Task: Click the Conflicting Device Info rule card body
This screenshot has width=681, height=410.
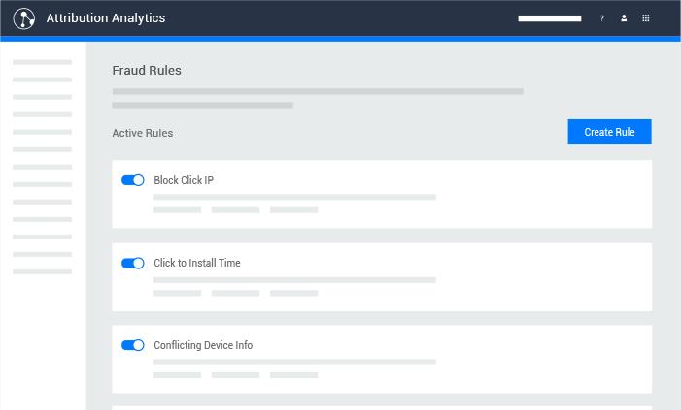Action: 382,360
